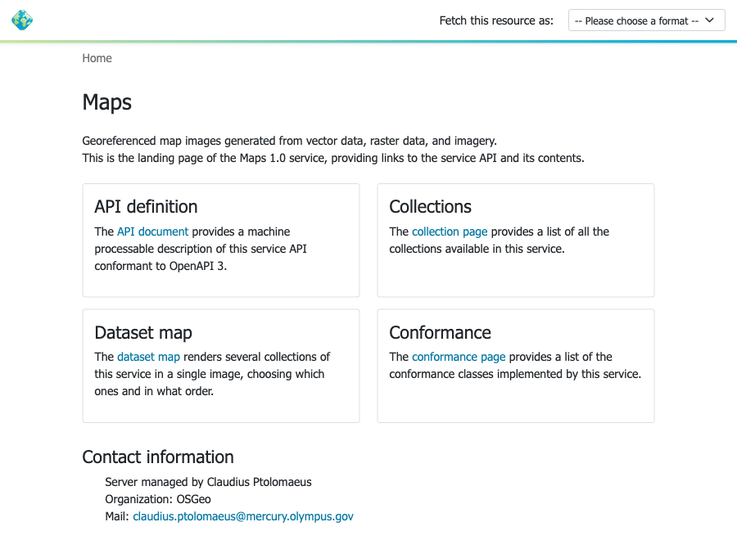737x540 pixels.
Task: Click the 'Maps' page title
Action: [x=106, y=102]
